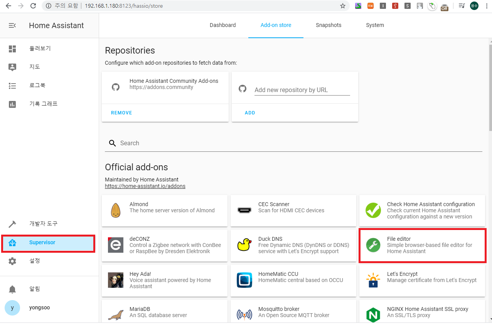This screenshot has height=324, width=492.
Task: Click the CEC Scanner HDMI icon
Action: click(244, 210)
